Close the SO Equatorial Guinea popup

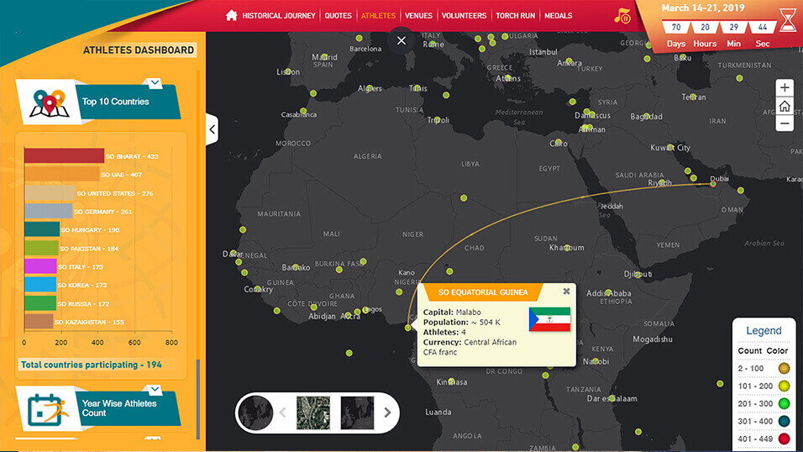pyautogui.click(x=566, y=291)
